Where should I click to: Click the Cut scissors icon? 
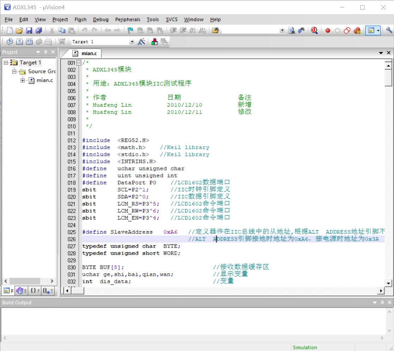tap(52, 30)
